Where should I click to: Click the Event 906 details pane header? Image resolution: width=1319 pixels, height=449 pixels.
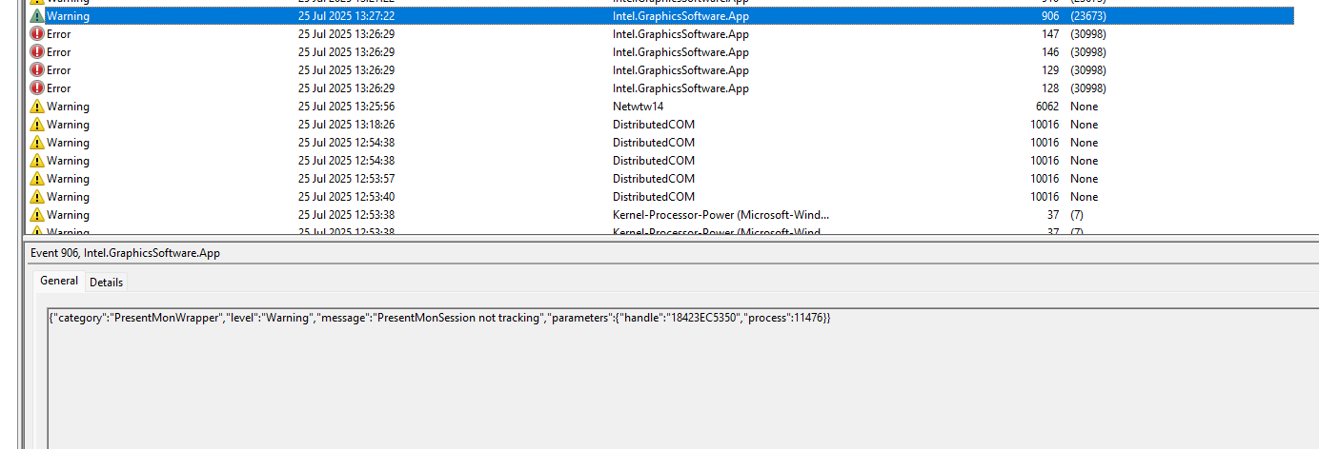tap(125, 253)
